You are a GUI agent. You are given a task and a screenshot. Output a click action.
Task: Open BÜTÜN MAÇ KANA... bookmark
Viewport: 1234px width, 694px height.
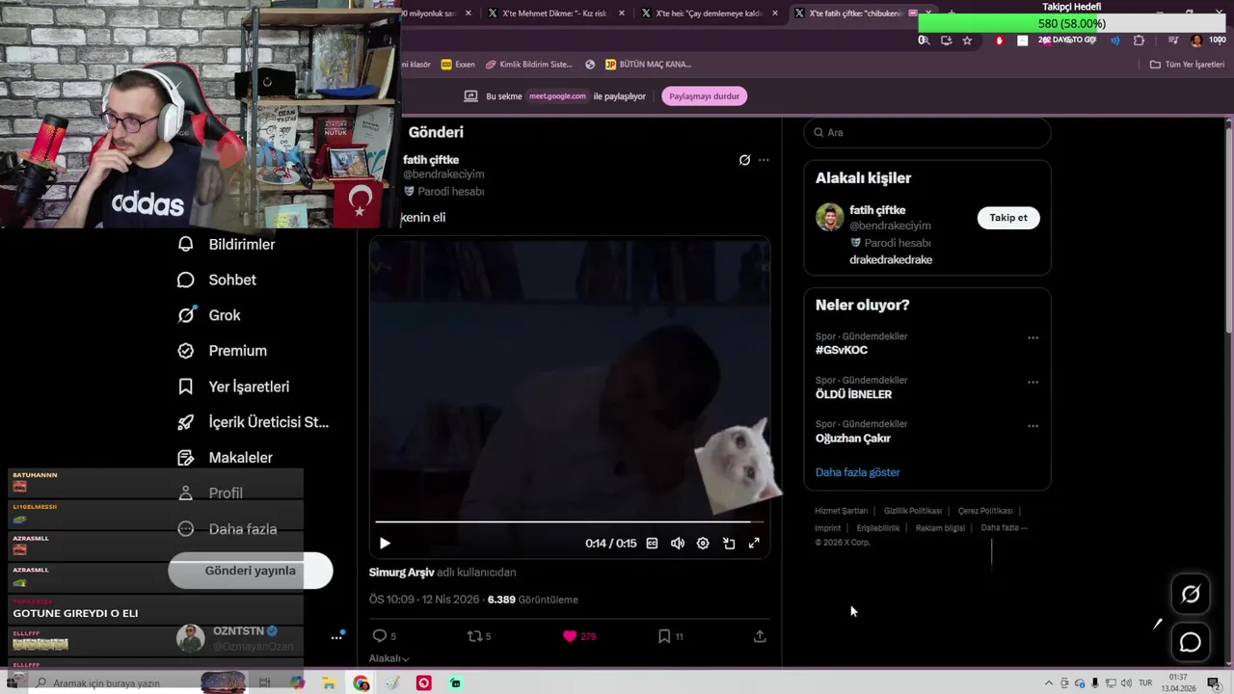coord(648,65)
